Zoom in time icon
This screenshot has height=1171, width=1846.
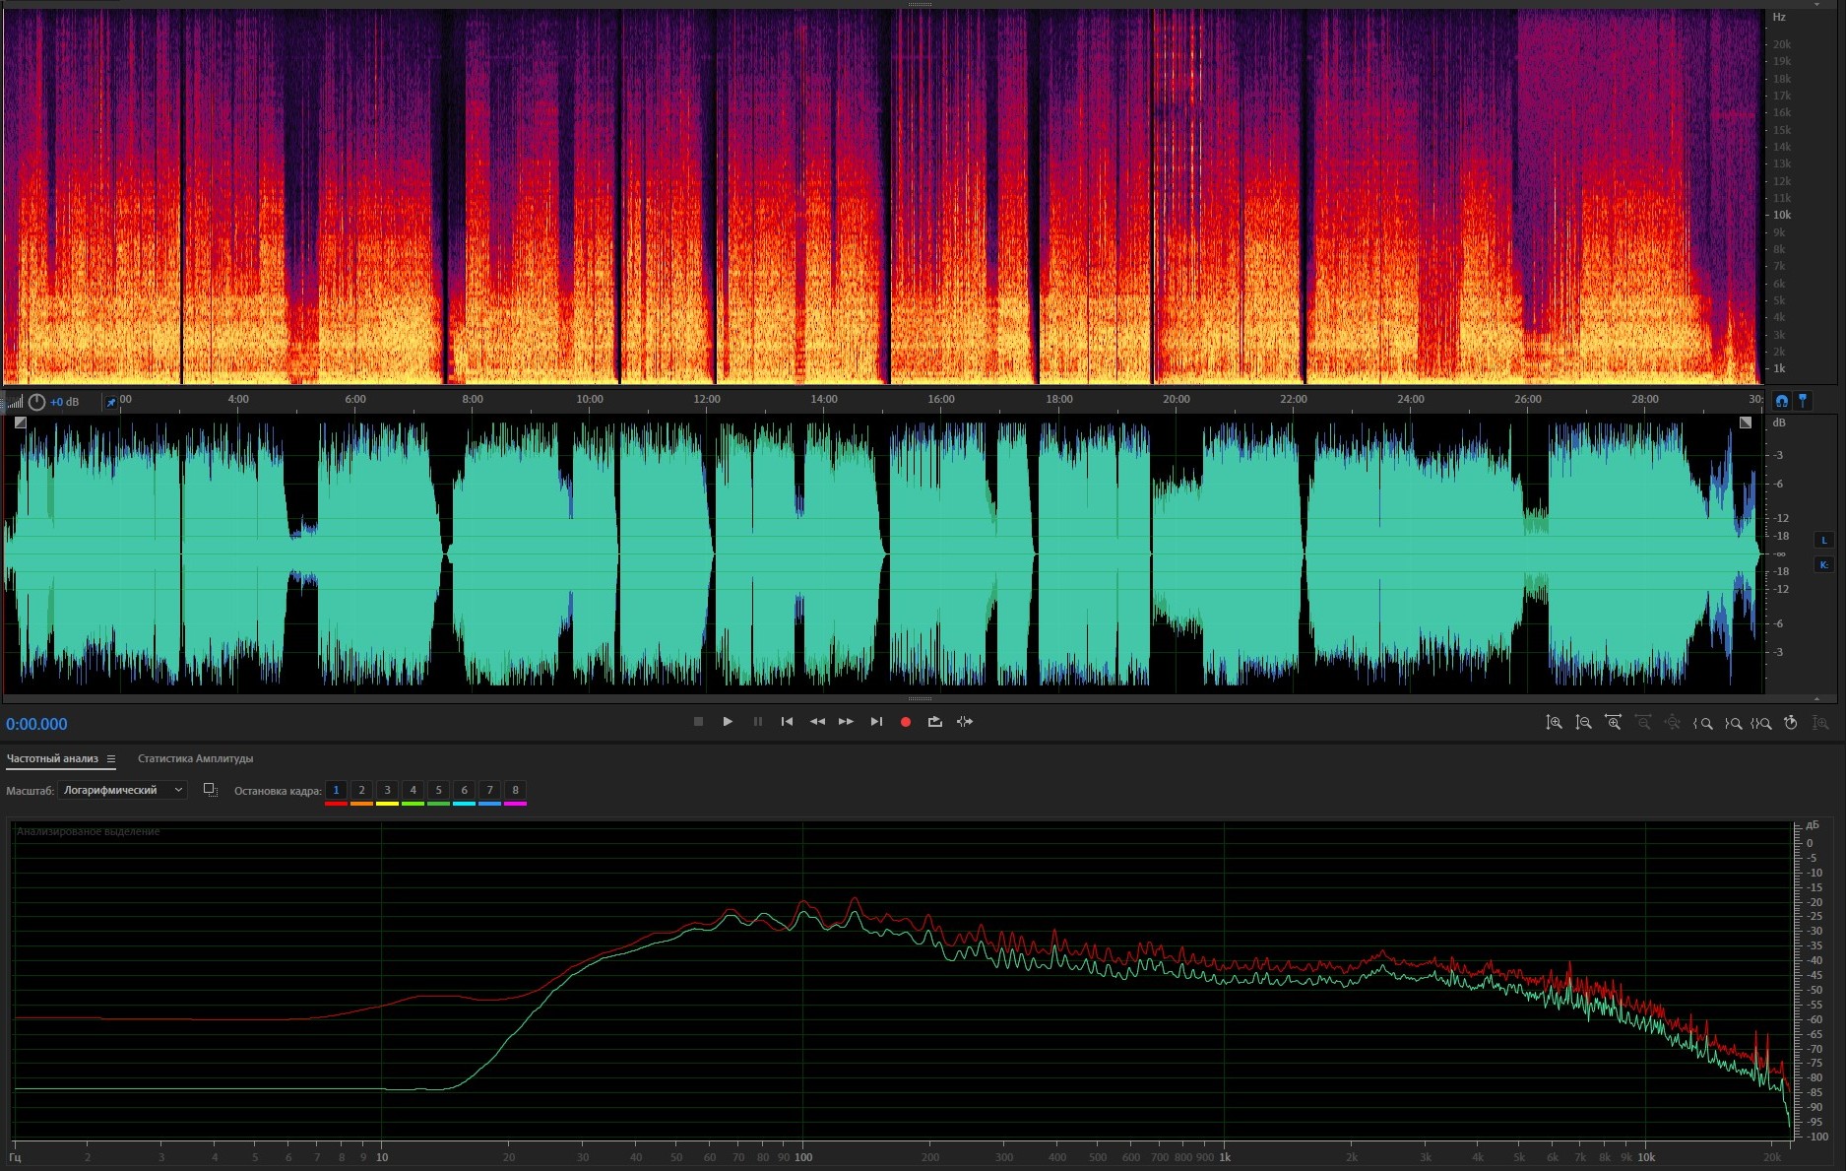tap(1613, 723)
